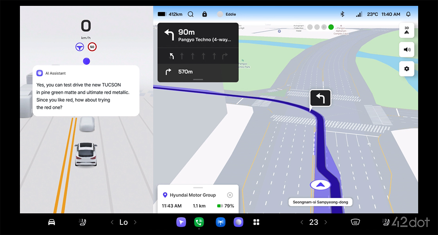Toggle the 3D map view
Screen dimensions: 438x235
point(406,30)
